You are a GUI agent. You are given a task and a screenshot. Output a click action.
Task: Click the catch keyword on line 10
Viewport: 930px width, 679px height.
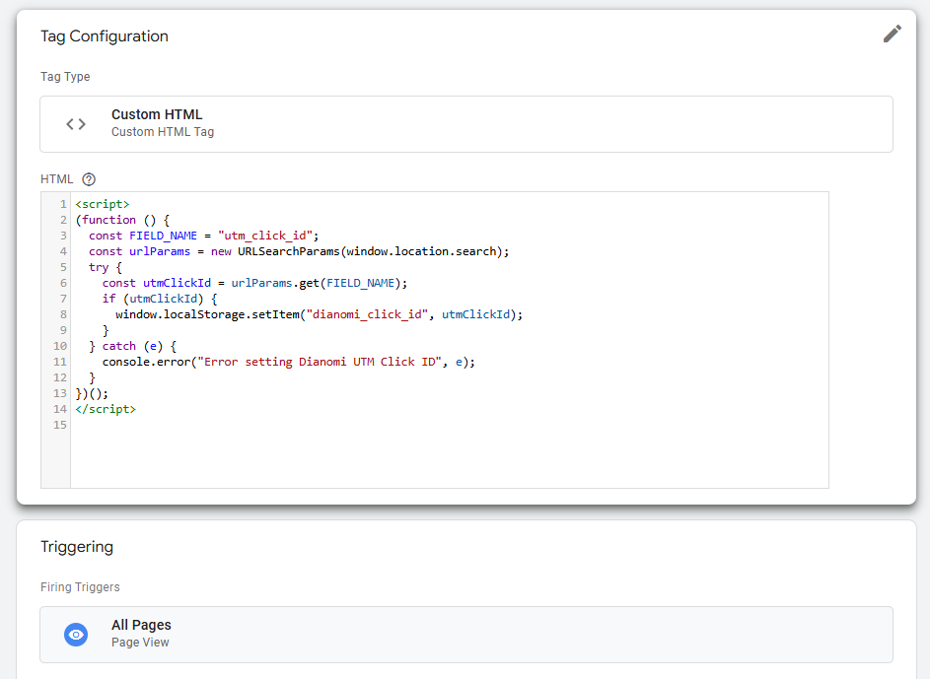coord(118,346)
